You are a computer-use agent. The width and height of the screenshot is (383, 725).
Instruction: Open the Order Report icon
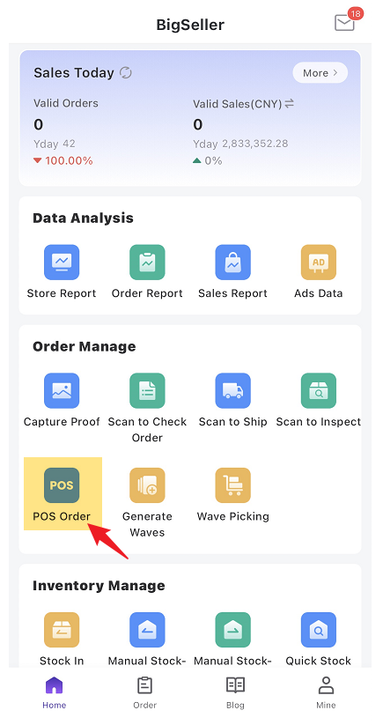click(x=147, y=263)
